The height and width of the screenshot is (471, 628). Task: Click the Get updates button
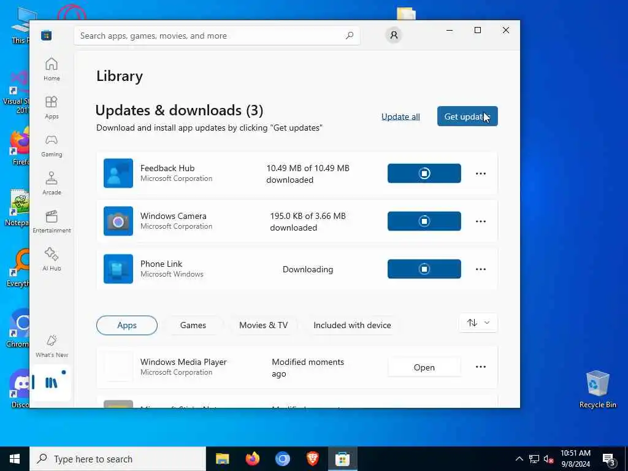click(467, 116)
